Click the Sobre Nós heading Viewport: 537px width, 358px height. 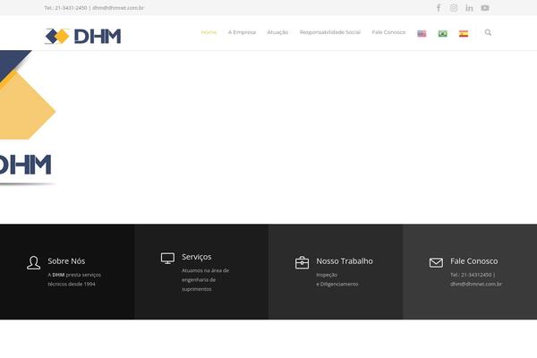(x=66, y=261)
